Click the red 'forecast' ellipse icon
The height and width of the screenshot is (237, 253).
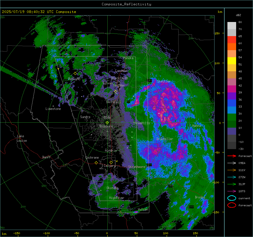(232, 205)
